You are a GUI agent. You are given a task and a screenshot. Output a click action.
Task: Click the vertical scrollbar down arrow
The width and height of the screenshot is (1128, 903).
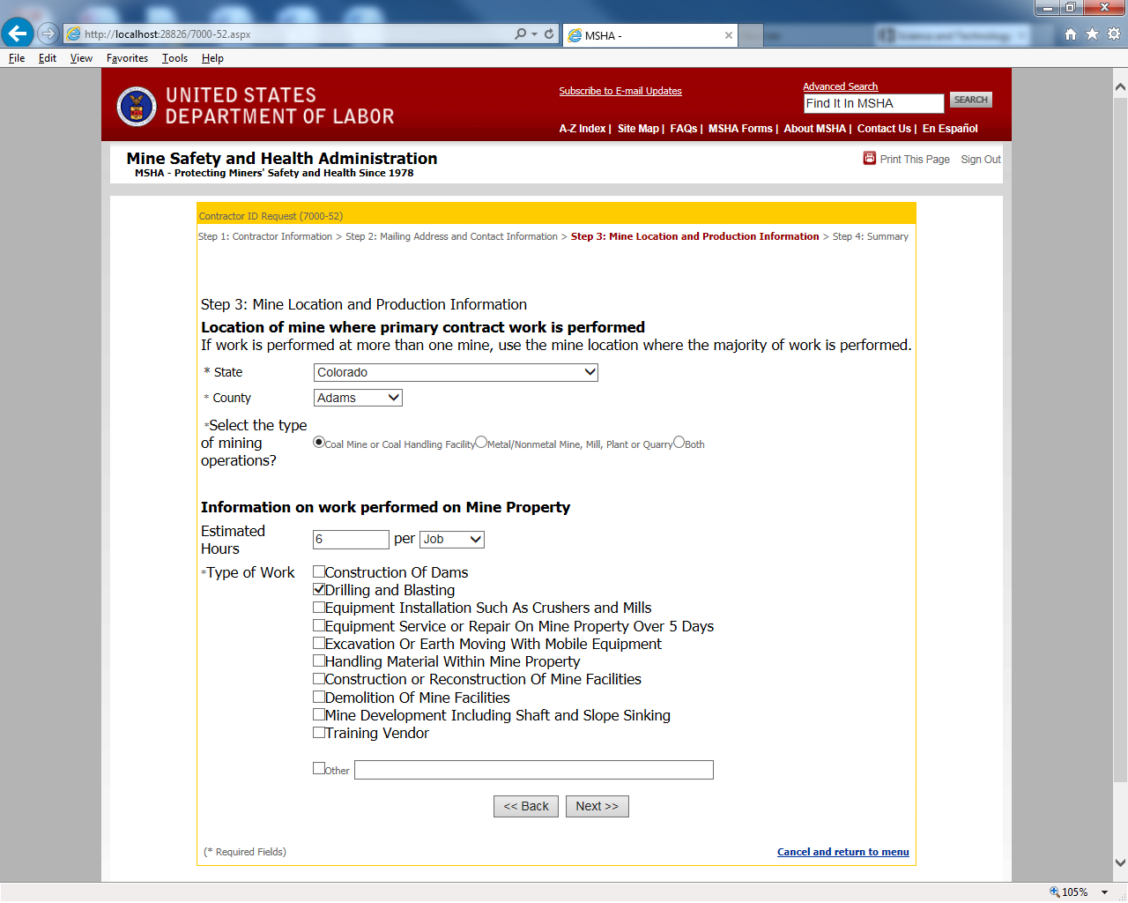(1120, 863)
